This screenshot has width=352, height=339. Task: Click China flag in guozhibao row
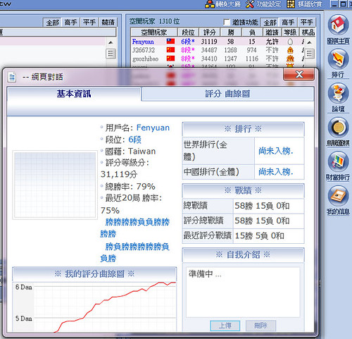[x=170, y=58]
